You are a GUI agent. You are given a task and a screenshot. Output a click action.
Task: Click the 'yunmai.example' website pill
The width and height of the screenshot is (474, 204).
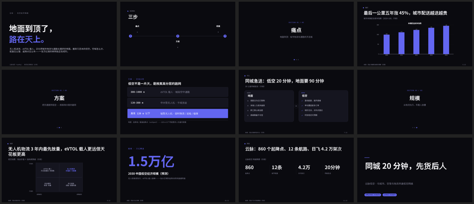point(390,195)
